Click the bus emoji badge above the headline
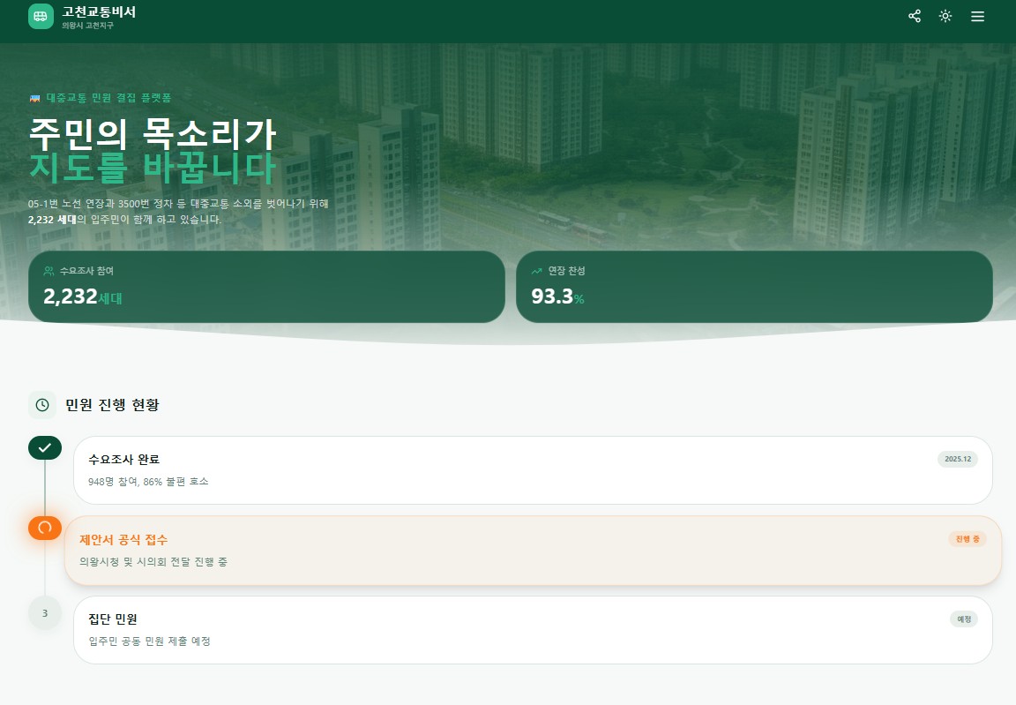The height and width of the screenshot is (705, 1016). tap(36, 99)
